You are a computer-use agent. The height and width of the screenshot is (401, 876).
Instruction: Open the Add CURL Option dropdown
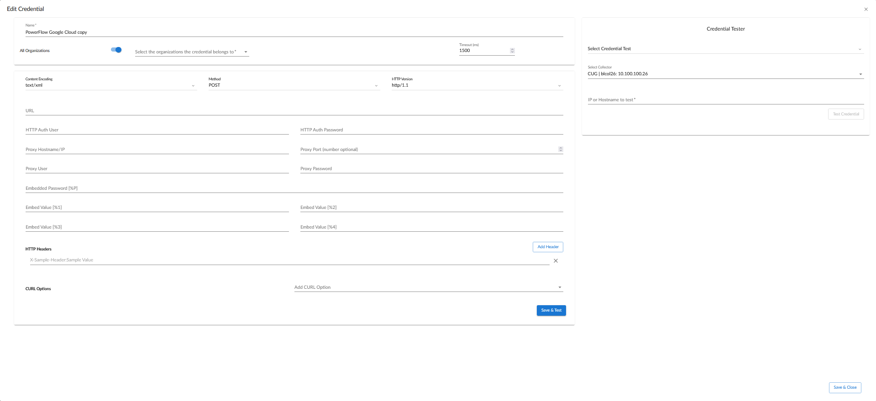click(428, 287)
